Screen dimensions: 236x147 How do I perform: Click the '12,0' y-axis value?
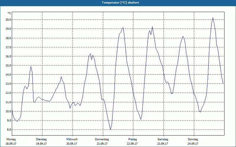[x=8, y=93]
